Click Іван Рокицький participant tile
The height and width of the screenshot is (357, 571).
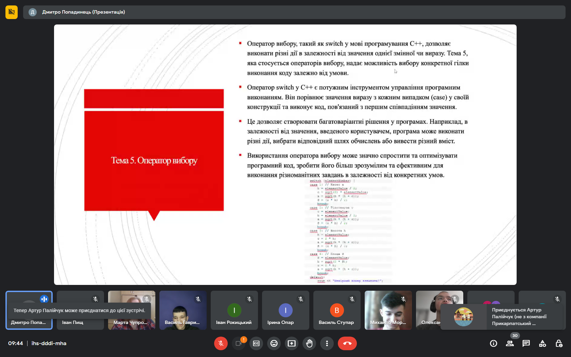click(x=234, y=310)
